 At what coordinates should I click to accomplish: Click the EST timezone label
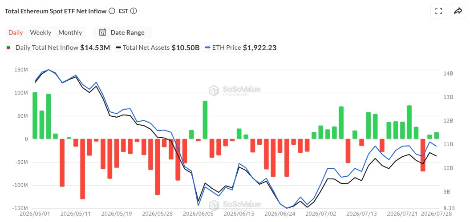[123, 12]
